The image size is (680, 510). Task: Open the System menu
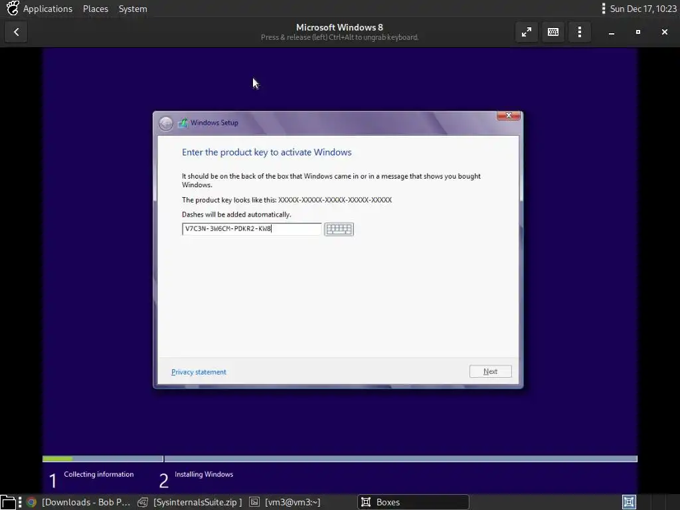click(133, 9)
